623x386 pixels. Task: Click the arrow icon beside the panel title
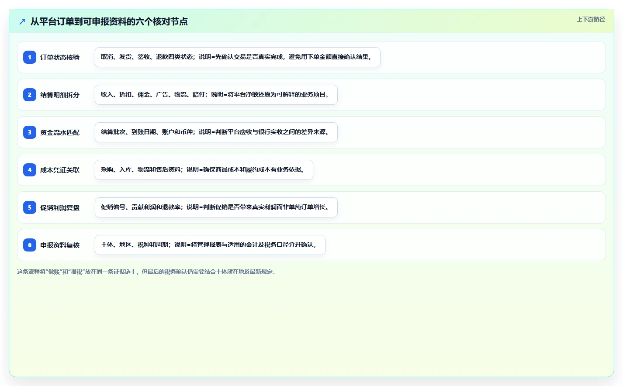tap(22, 21)
